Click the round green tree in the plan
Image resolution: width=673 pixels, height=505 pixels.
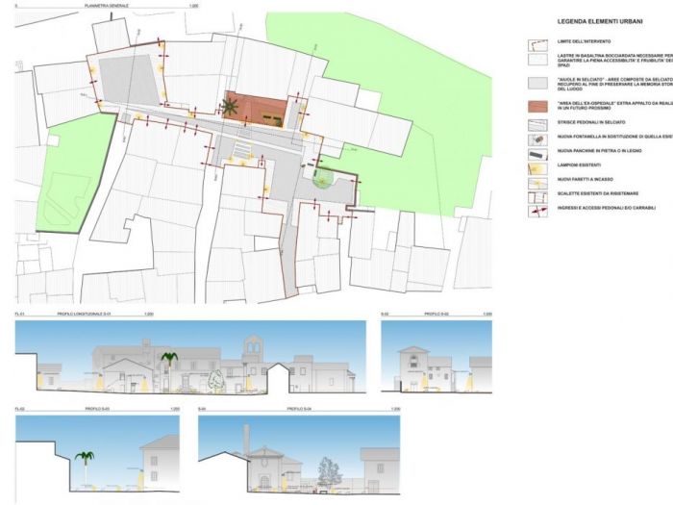coord(322,178)
